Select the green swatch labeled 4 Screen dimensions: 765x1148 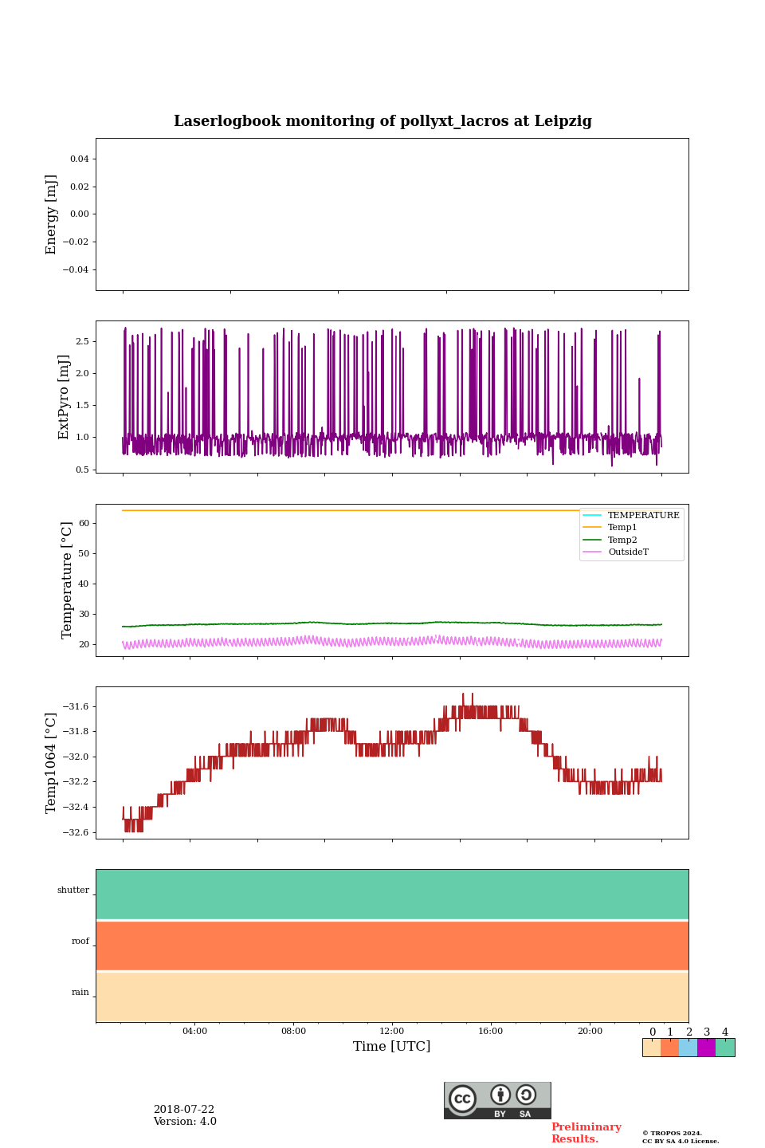click(725, 1048)
